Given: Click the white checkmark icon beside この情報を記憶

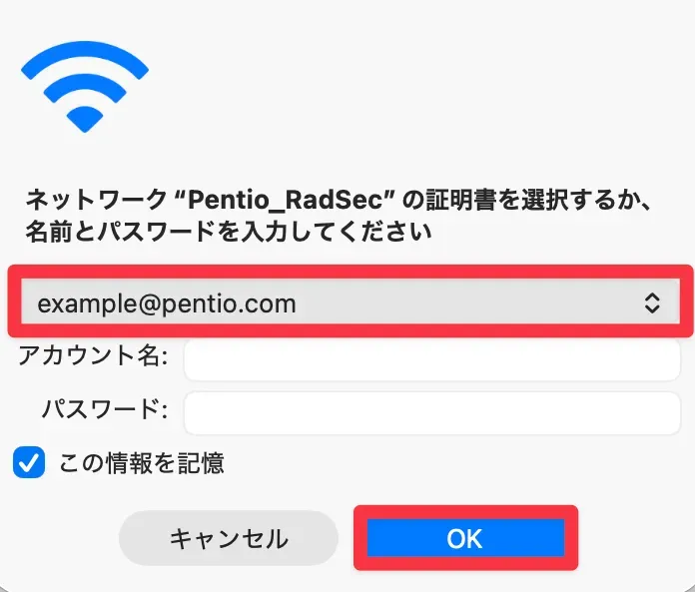Looking at the screenshot, I should (x=30, y=462).
